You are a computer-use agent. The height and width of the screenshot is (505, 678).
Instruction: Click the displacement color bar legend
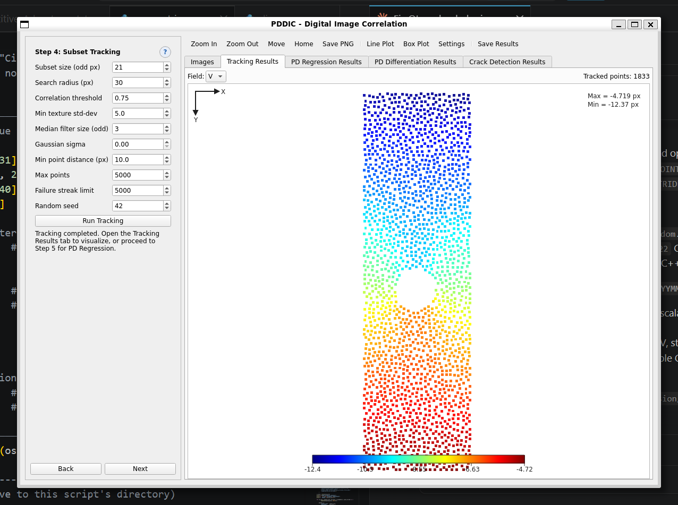pyautogui.click(x=418, y=459)
